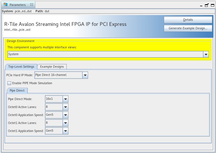The height and width of the screenshot is (153, 216).
Task: Expand the PCIe Hard IP Mode dropdown
Action: [x=85, y=75]
